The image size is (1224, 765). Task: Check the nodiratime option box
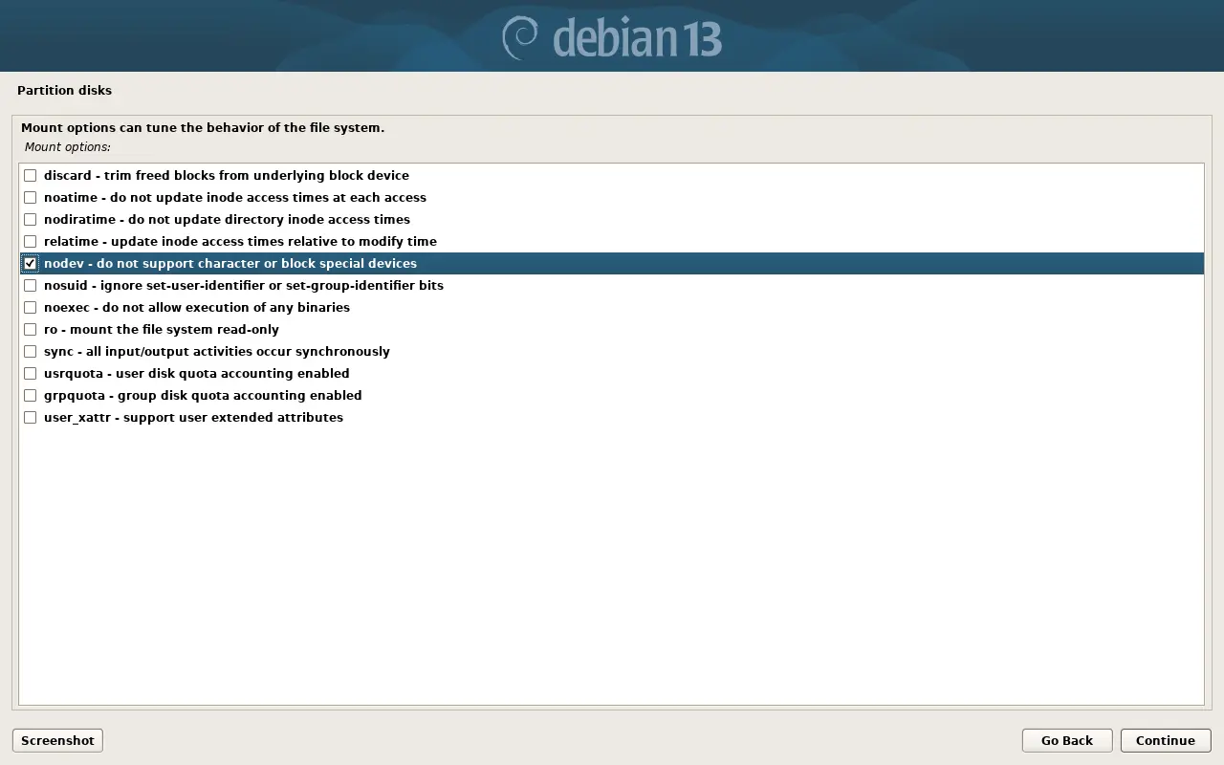click(x=31, y=220)
